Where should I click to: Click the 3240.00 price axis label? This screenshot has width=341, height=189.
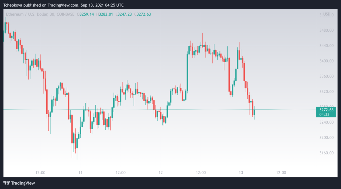point(326,122)
